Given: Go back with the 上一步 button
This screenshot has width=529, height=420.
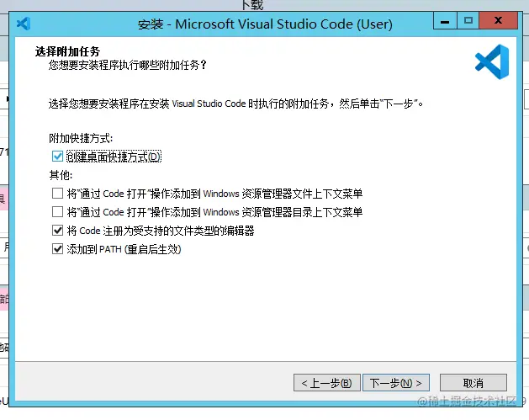Looking at the screenshot, I should [328, 383].
